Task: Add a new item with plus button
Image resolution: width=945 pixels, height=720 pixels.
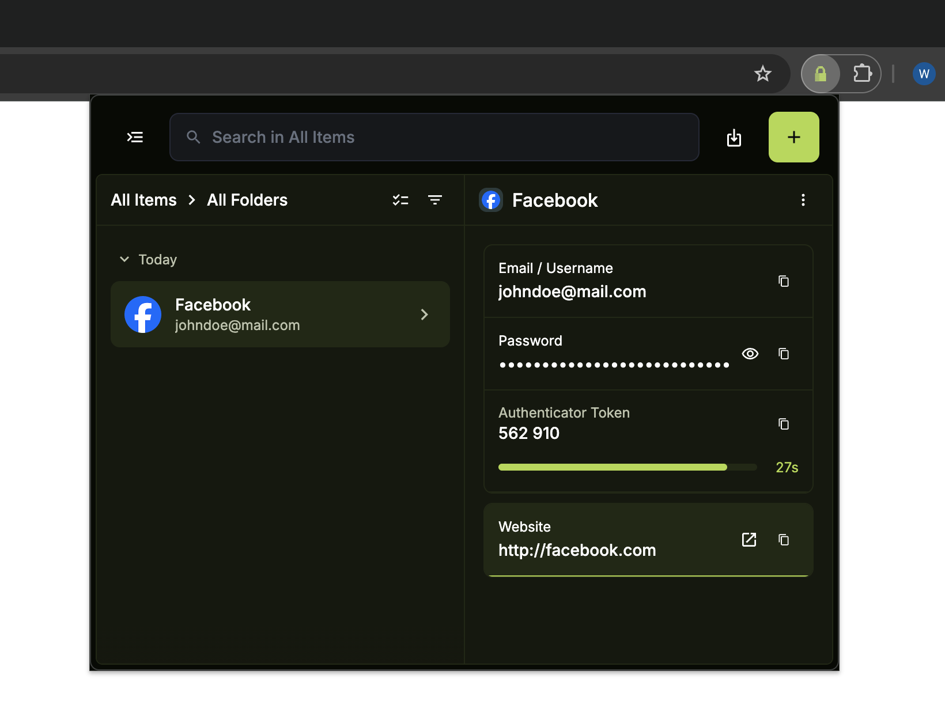Action: [x=793, y=137]
